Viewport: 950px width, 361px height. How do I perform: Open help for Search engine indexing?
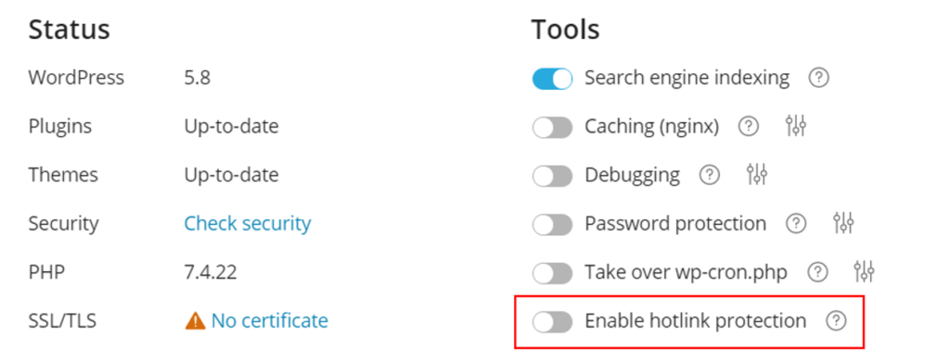click(819, 78)
